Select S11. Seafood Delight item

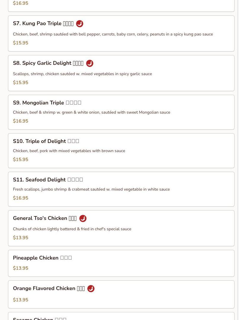click(48, 180)
